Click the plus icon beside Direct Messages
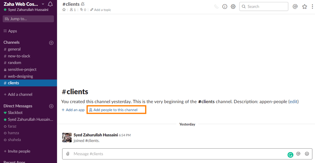 (51, 106)
